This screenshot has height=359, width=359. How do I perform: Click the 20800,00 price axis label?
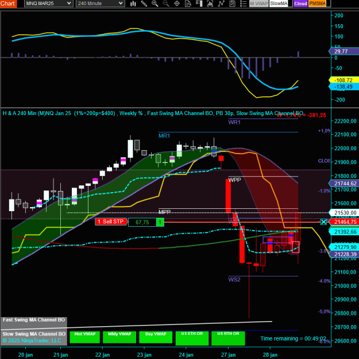pyautogui.click(x=345, y=314)
